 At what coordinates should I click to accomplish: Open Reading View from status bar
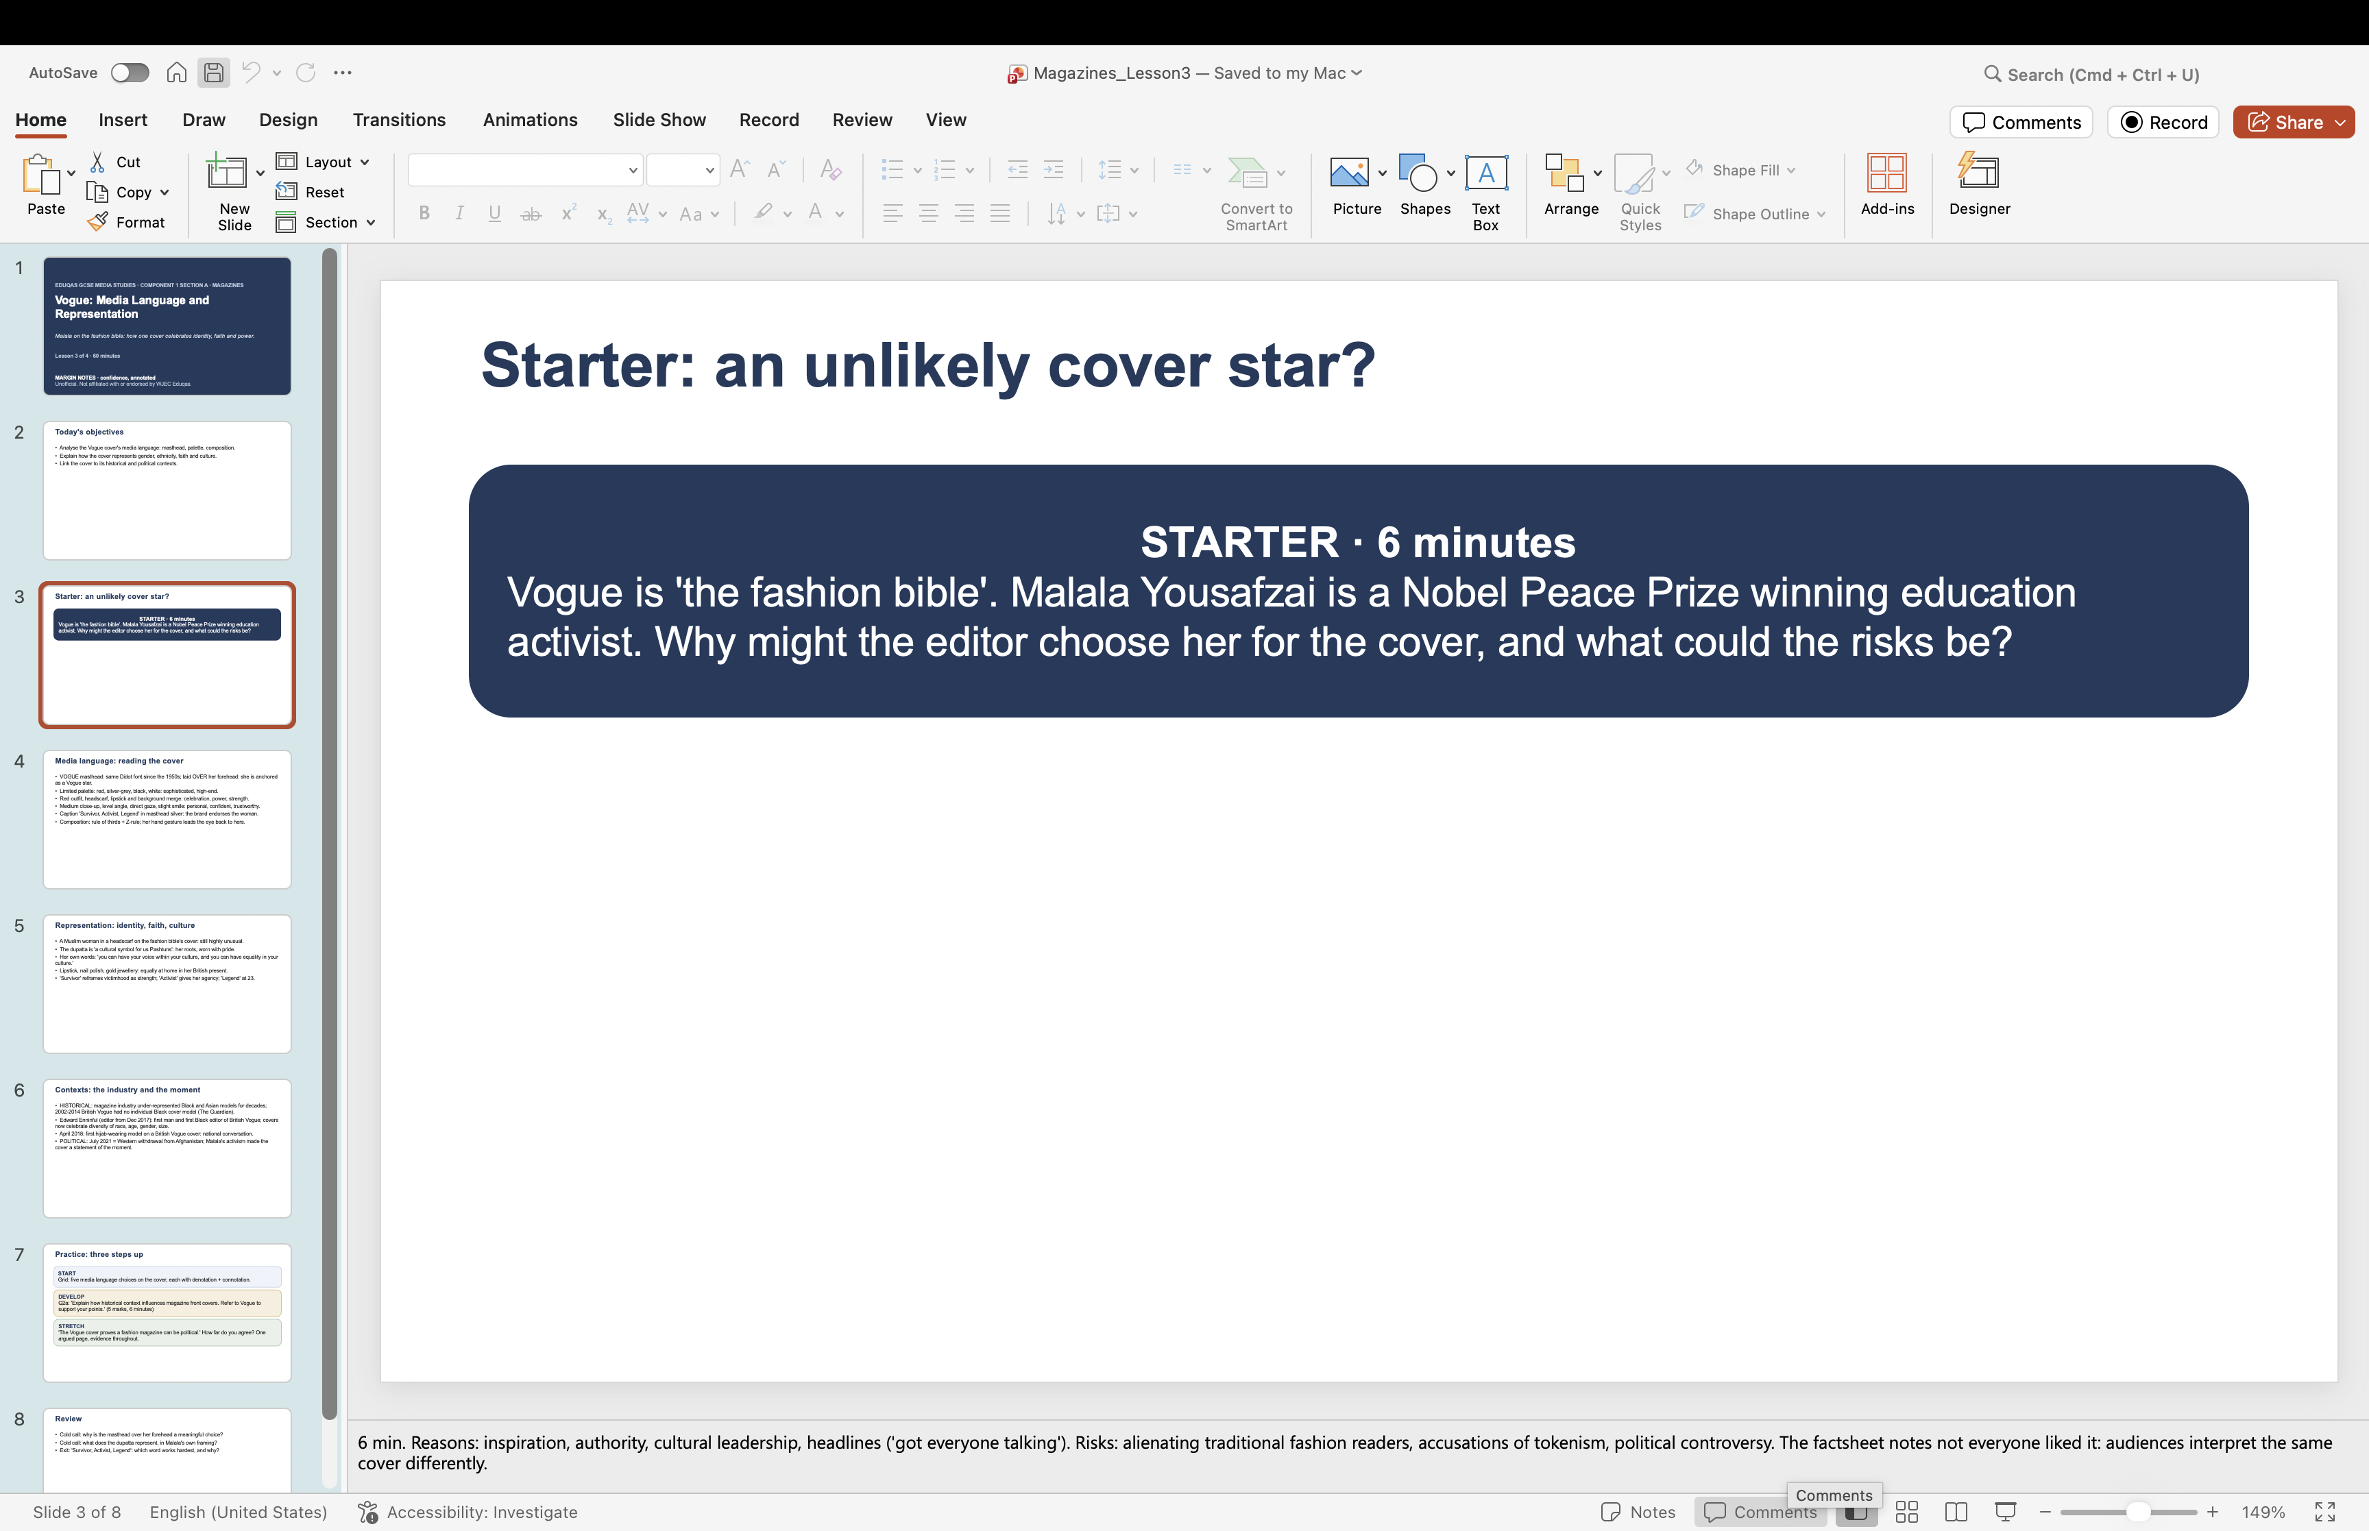(1956, 1511)
